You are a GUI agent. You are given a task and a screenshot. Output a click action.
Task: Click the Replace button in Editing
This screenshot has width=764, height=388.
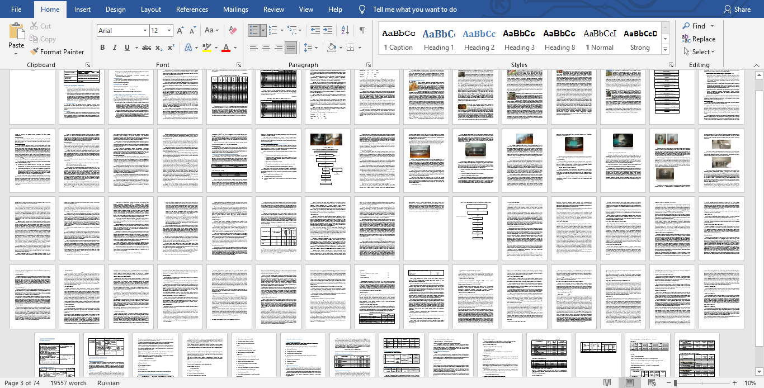[699, 39]
